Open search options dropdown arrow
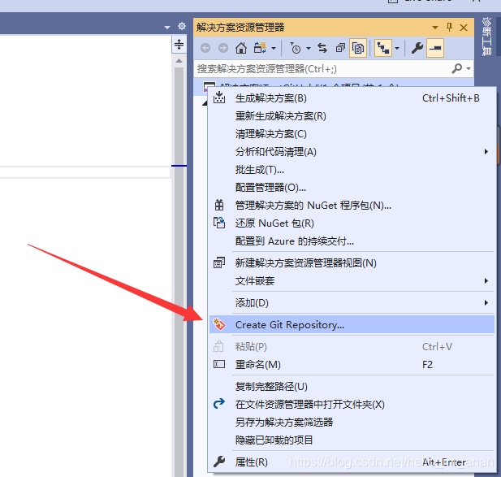The height and width of the screenshot is (477, 501). (469, 68)
